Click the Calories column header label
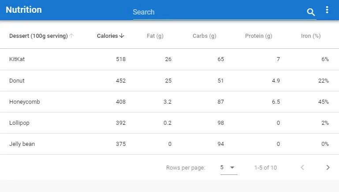Image resolution: width=339 pixels, height=192 pixels. point(107,36)
